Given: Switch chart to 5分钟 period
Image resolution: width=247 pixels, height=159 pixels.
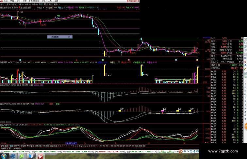Looking at the screenshot, I should point(14,5).
